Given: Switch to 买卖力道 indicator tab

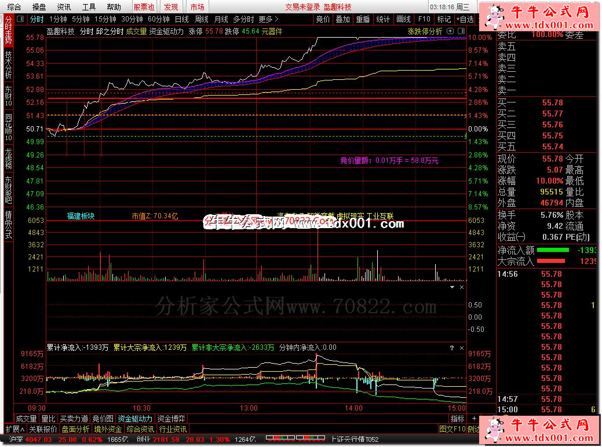Looking at the screenshot, I should point(74,419).
